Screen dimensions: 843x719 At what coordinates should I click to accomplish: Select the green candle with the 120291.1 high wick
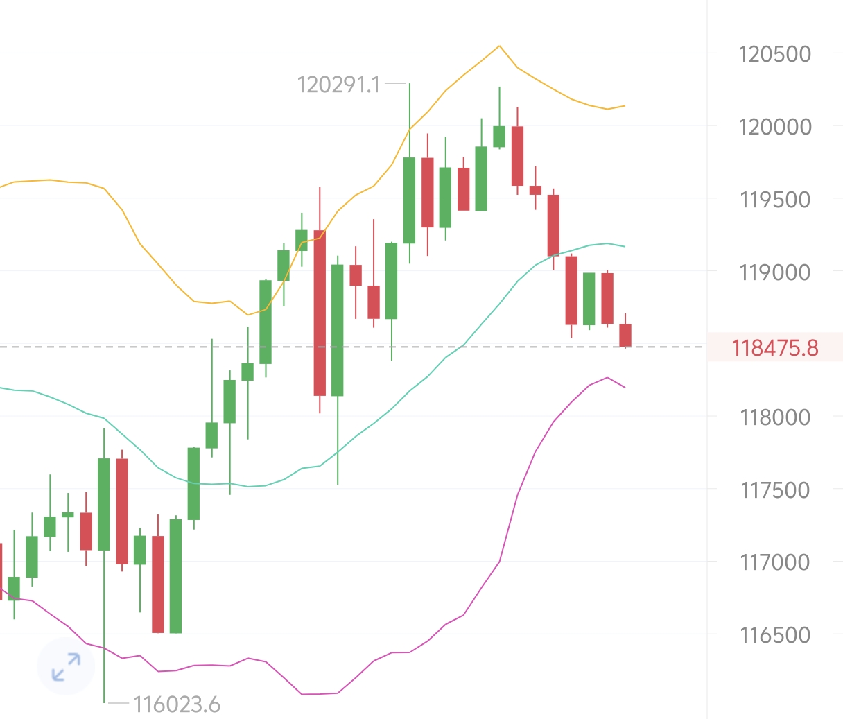[410, 200]
